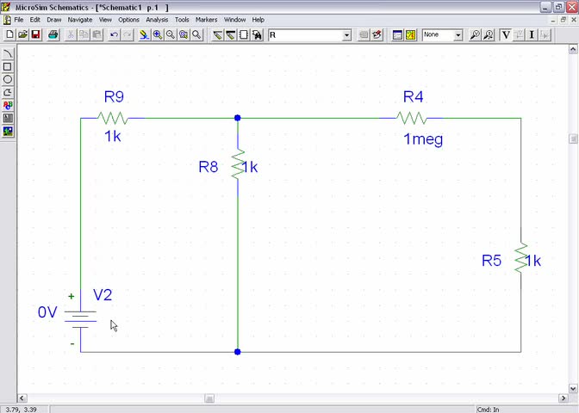Select the Zoom Area tool
This screenshot has height=413, width=579.
click(x=184, y=34)
